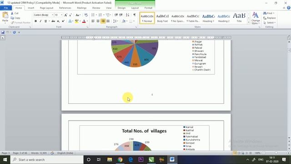The image size is (291, 164).
Task: Grow the font size with the A-up icon
Action: tap(65, 15)
